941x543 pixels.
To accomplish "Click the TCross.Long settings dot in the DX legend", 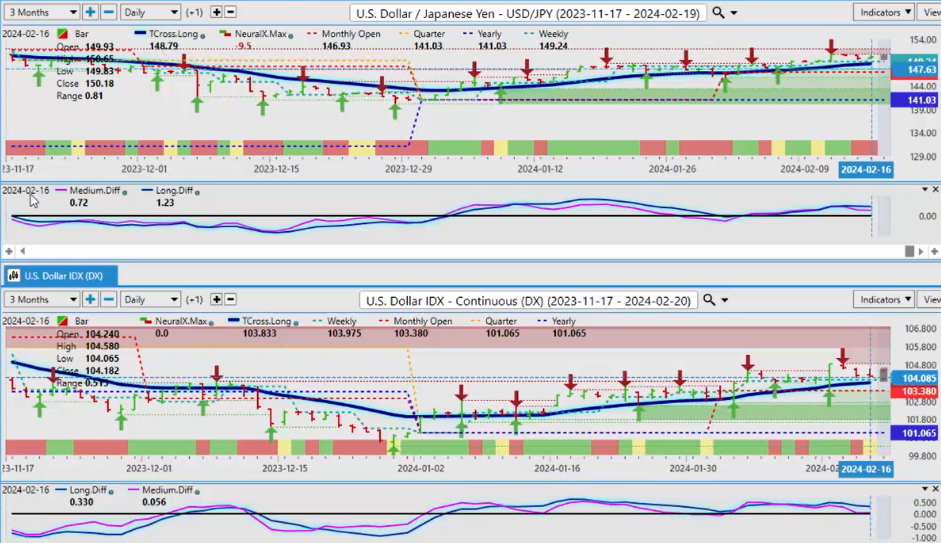I will click(x=295, y=322).
